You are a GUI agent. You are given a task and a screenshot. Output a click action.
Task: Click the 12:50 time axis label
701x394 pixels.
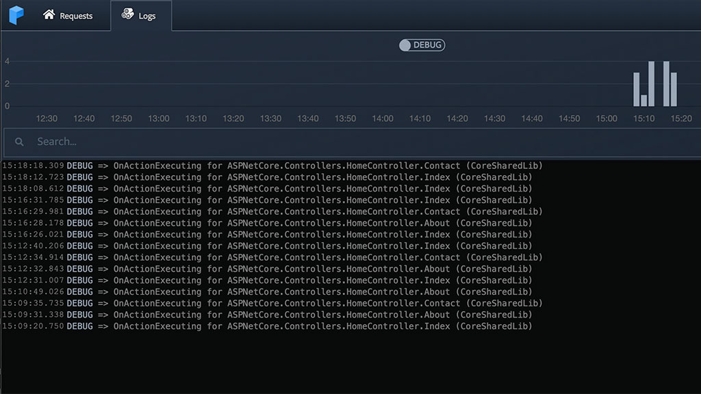click(121, 119)
